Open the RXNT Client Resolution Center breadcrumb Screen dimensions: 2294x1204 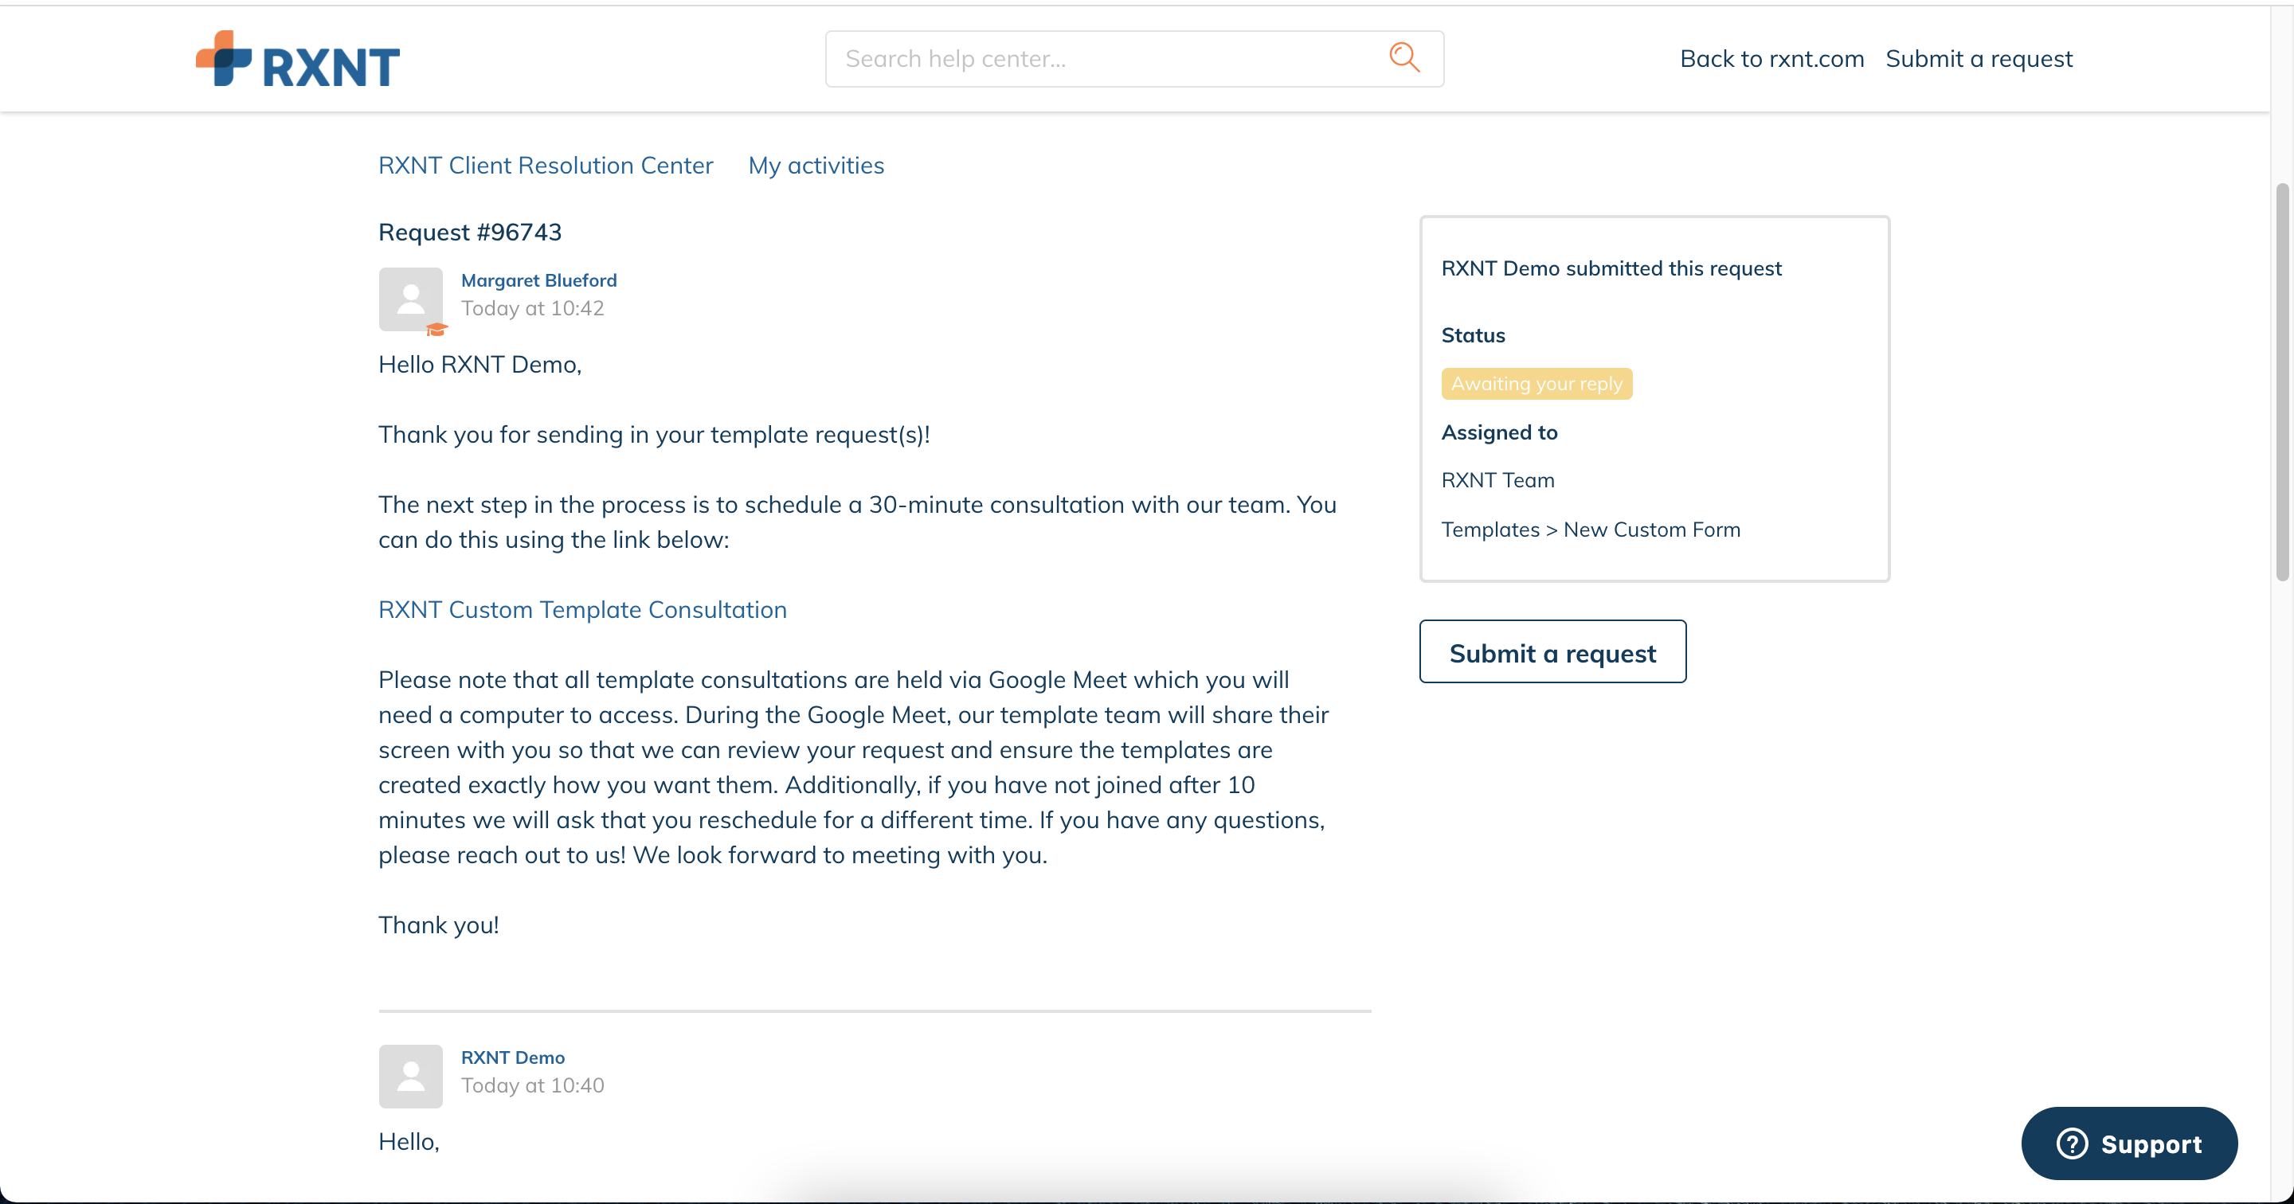tap(546, 166)
